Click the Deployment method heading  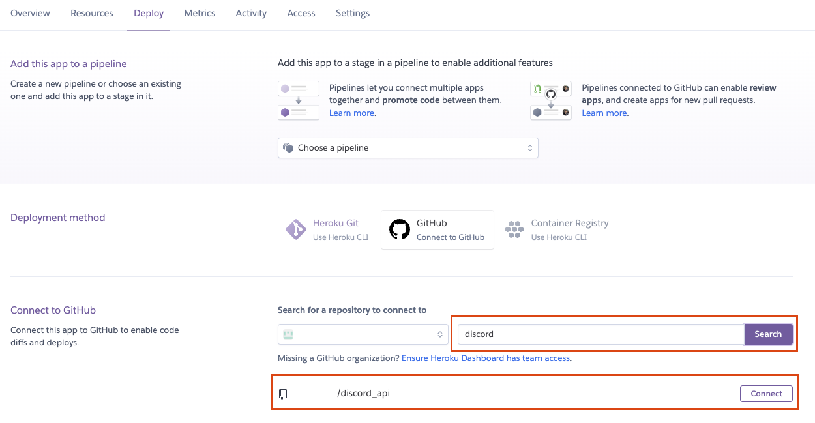tap(57, 218)
